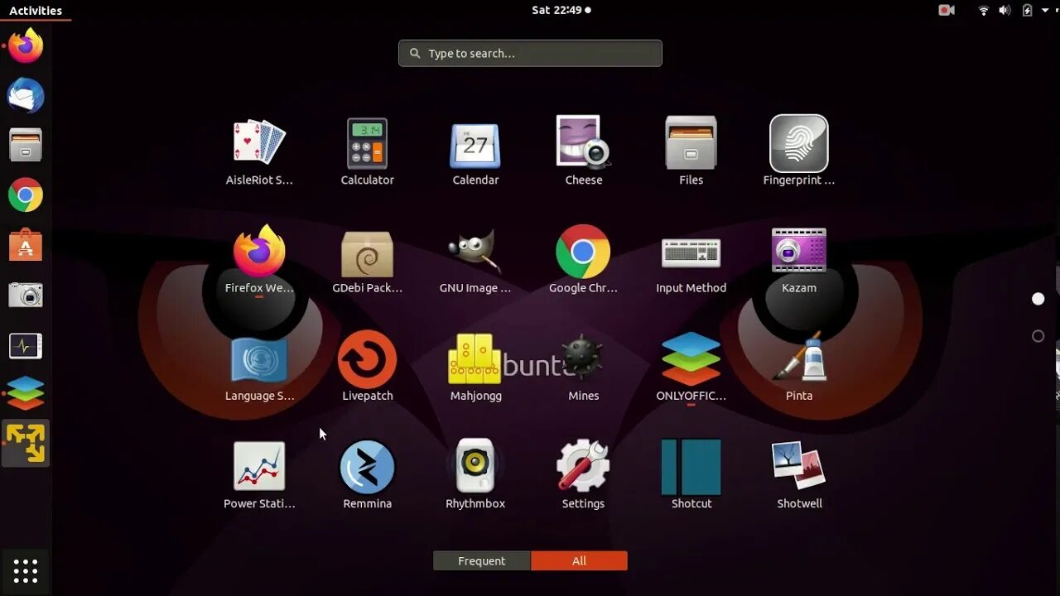Open the clock and notifications menu

tap(561, 10)
